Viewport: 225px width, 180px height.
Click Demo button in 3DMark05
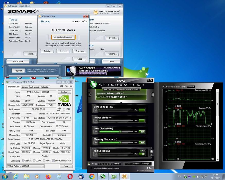pyautogui.click(x=112, y=61)
